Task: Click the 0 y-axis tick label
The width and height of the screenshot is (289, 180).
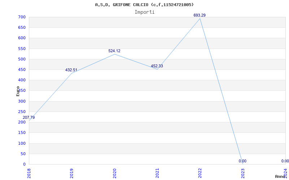Action: 24,164
